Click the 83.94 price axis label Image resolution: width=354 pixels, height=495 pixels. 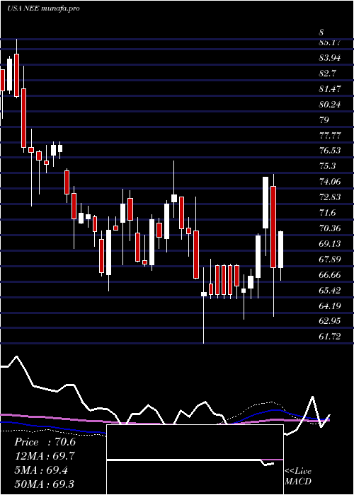click(x=330, y=58)
